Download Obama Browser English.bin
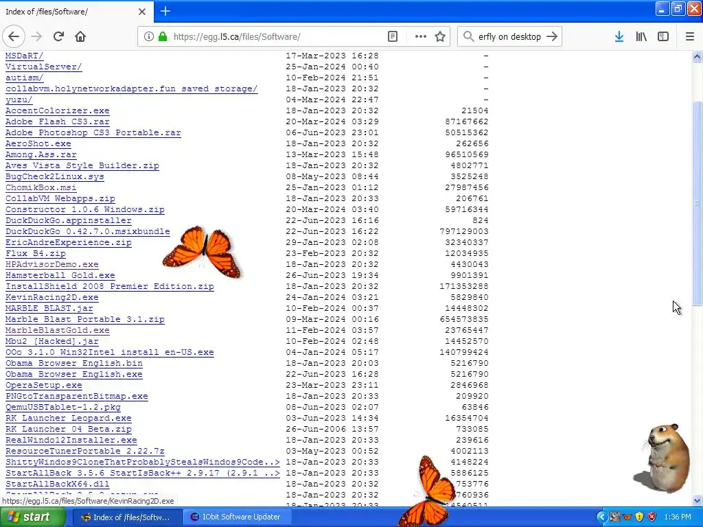703x527 pixels. [74, 363]
